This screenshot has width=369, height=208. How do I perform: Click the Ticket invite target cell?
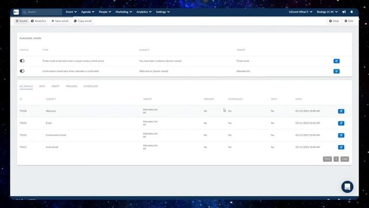pos(243,61)
